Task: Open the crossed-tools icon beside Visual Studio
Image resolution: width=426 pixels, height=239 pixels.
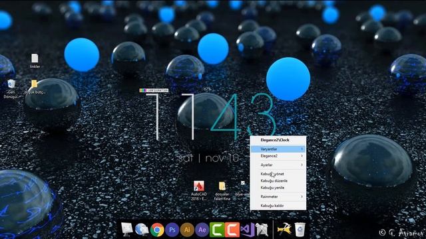Action: (x=262, y=230)
